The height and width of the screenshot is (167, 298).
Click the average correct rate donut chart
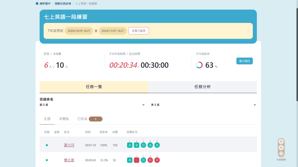(x=199, y=65)
